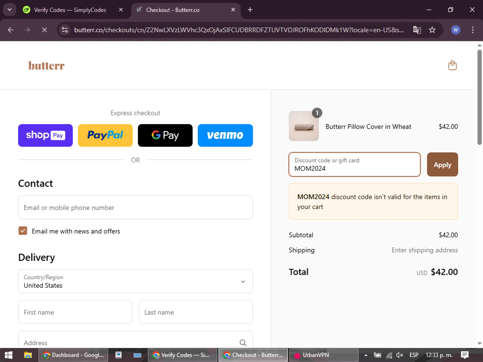Click the forward navigation arrow
The height and width of the screenshot is (362, 483).
click(27, 30)
